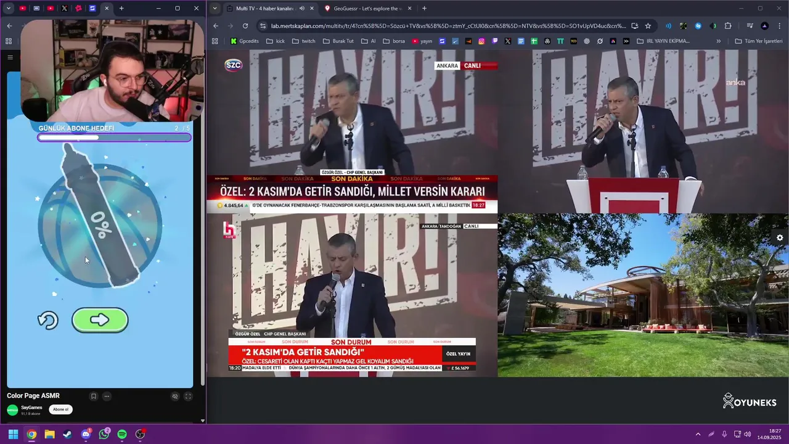Open the borsa bookmarks folder

coord(394,41)
